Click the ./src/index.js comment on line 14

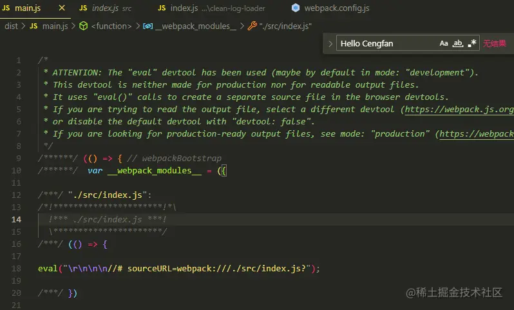pos(108,220)
